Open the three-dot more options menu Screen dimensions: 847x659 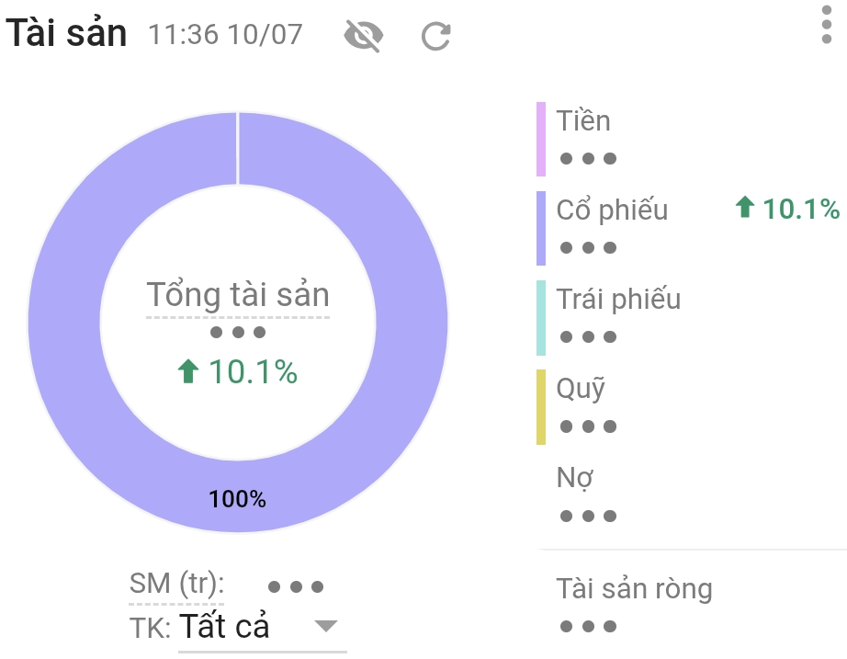coord(827,24)
